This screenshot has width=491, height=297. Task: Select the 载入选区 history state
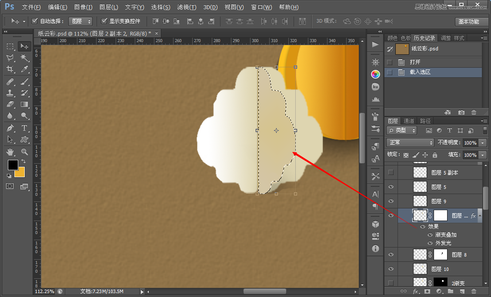(433, 72)
